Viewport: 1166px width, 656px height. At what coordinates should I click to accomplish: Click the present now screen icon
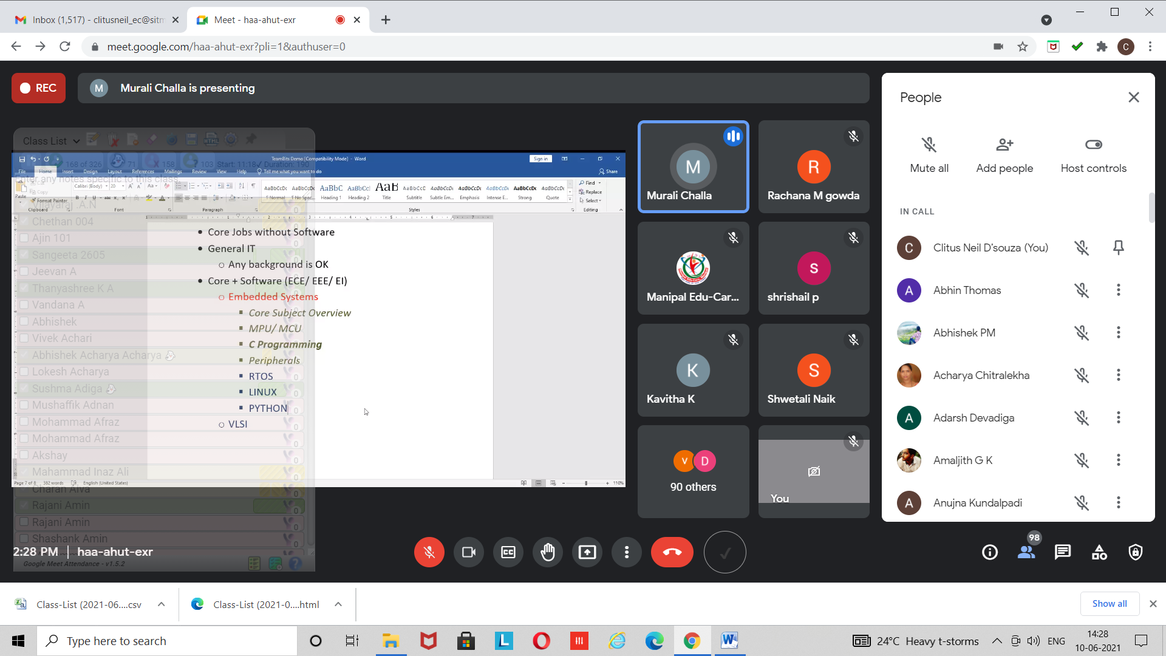coord(587,552)
